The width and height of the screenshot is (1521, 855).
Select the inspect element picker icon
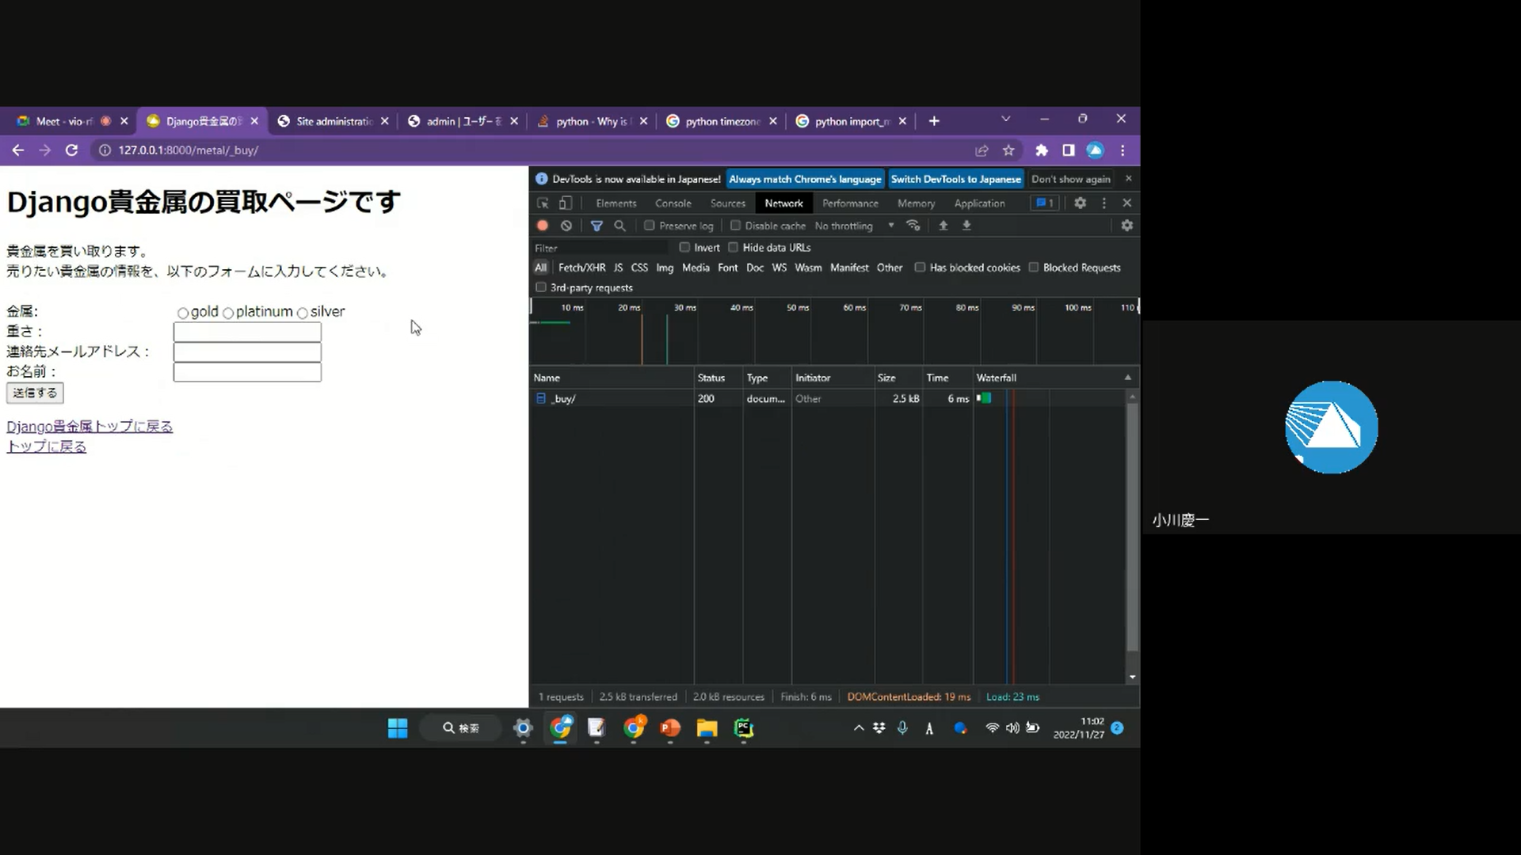point(543,203)
